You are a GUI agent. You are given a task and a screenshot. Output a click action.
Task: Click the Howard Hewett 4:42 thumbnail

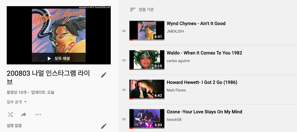pyautogui.click(x=147, y=89)
